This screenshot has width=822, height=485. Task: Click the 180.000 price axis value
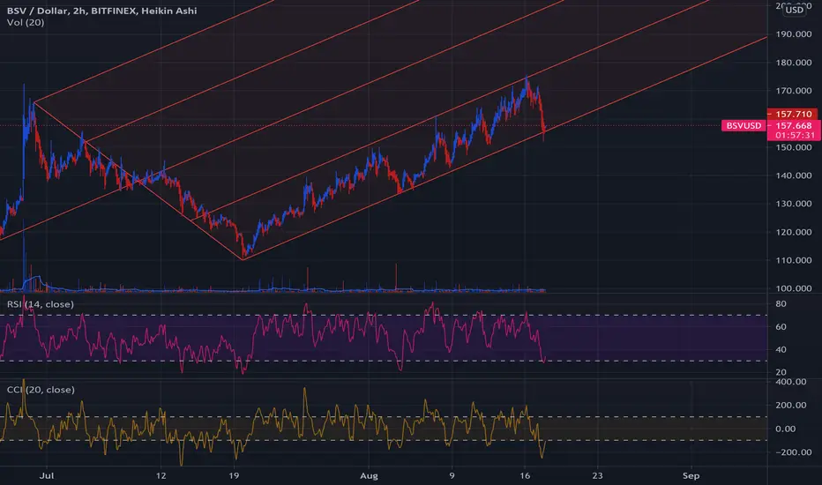click(793, 63)
